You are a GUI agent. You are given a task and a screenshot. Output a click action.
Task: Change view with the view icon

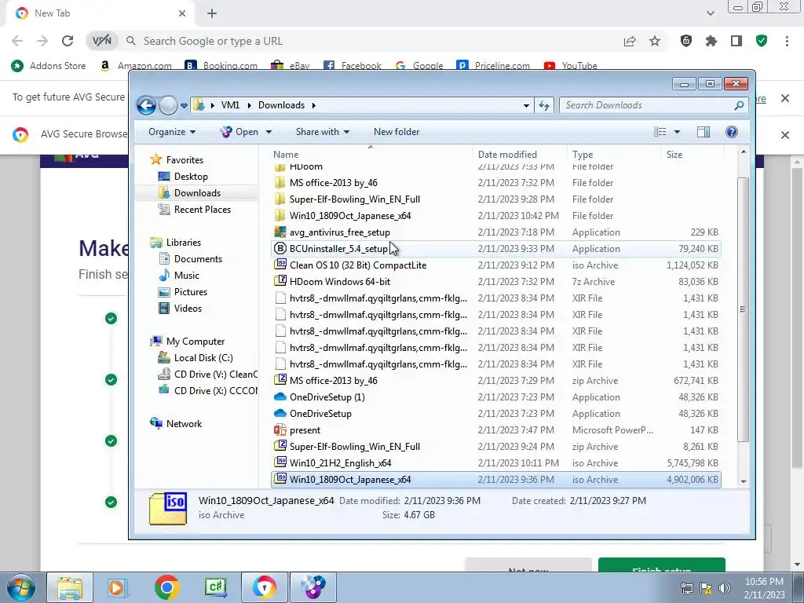[660, 132]
